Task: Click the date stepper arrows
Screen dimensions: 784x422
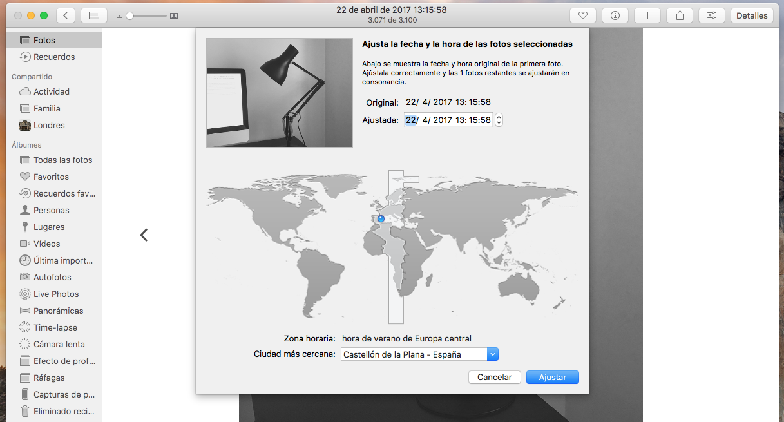Action: (x=499, y=120)
